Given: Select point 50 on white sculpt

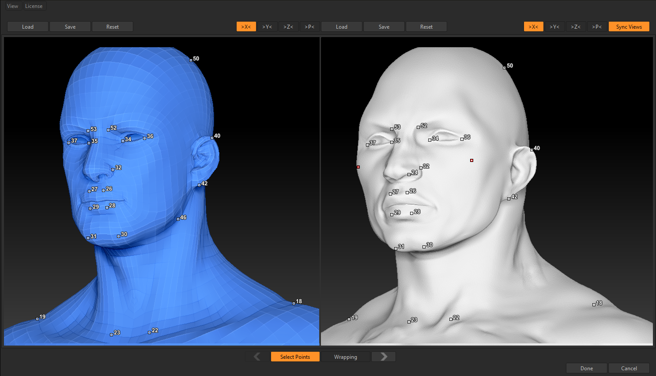Looking at the screenshot, I should point(504,68).
